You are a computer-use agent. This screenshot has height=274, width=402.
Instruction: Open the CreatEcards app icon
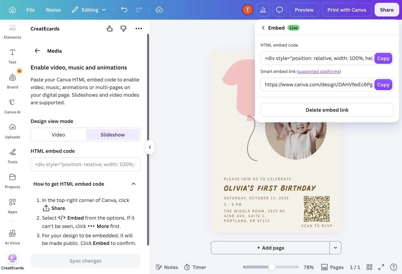(x=12, y=262)
